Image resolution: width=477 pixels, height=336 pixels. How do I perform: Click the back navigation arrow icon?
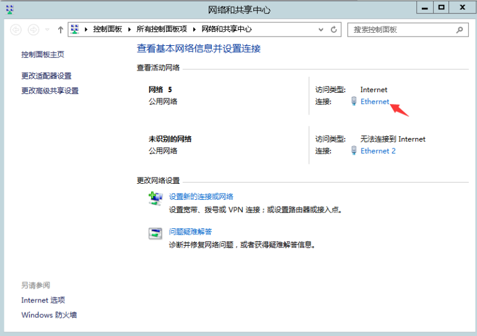coord(16,30)
